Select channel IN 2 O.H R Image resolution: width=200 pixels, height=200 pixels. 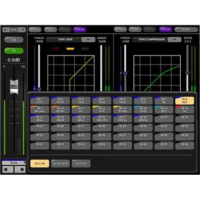pos(60,101)
